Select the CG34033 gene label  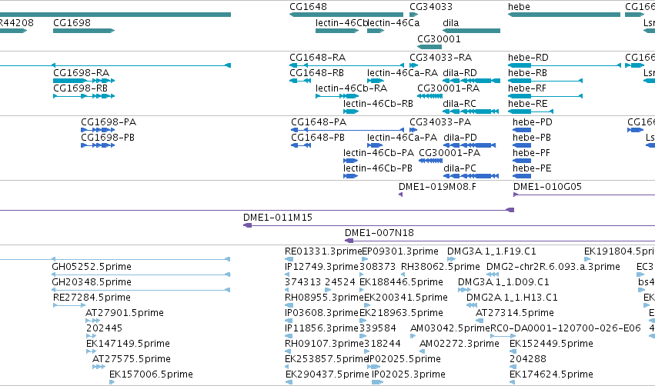pyautogui.click(x=431, y=7)
